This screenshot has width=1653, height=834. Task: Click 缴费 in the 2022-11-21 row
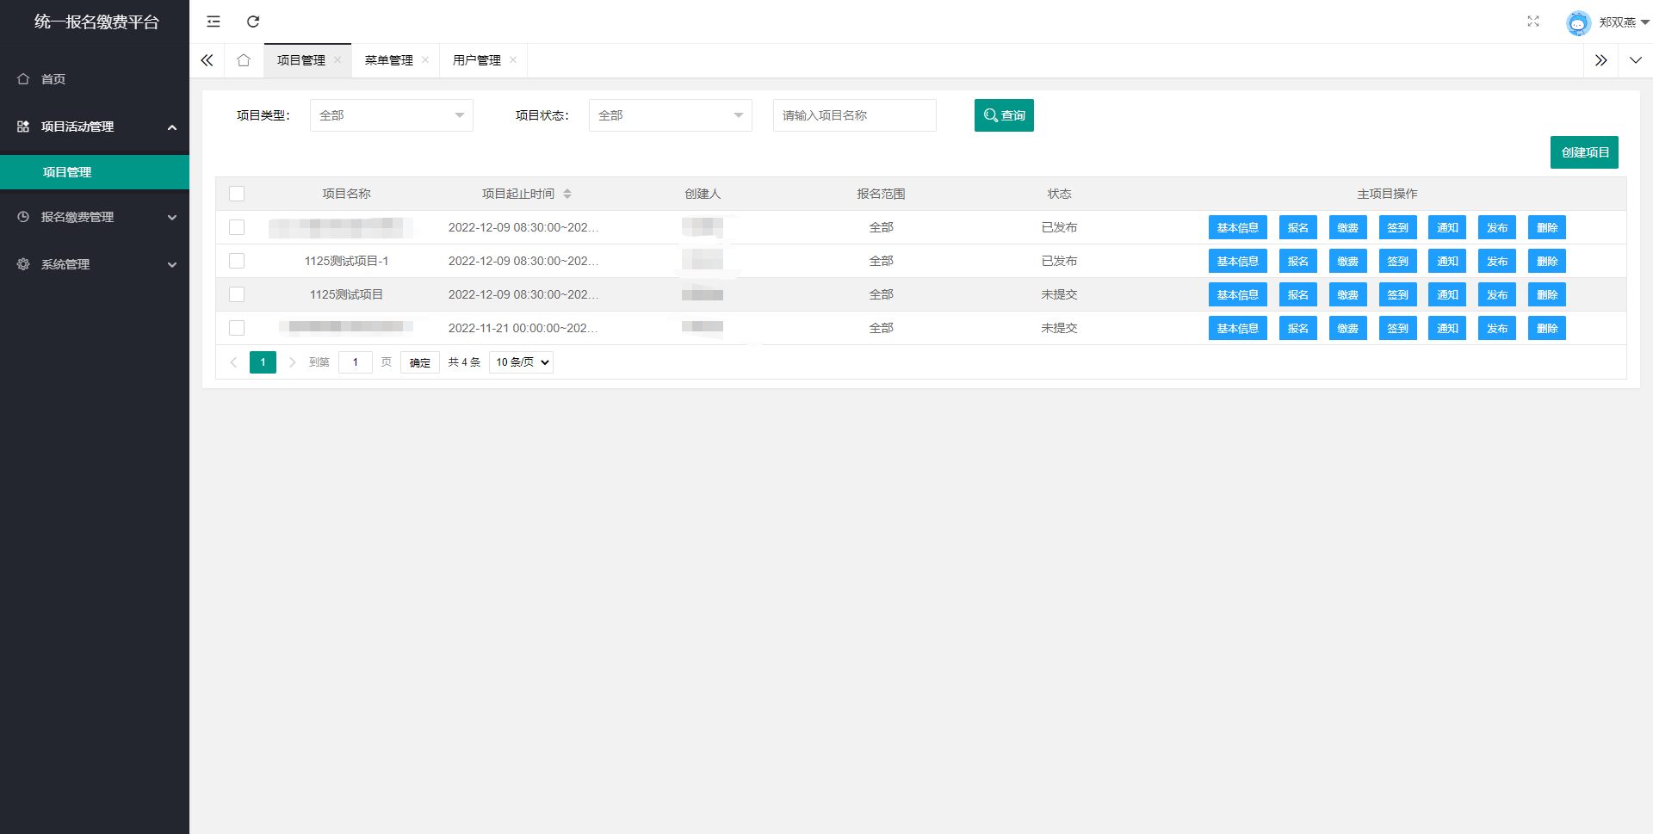[1348, 329]
